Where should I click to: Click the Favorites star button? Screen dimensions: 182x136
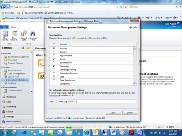coord(3,13)
